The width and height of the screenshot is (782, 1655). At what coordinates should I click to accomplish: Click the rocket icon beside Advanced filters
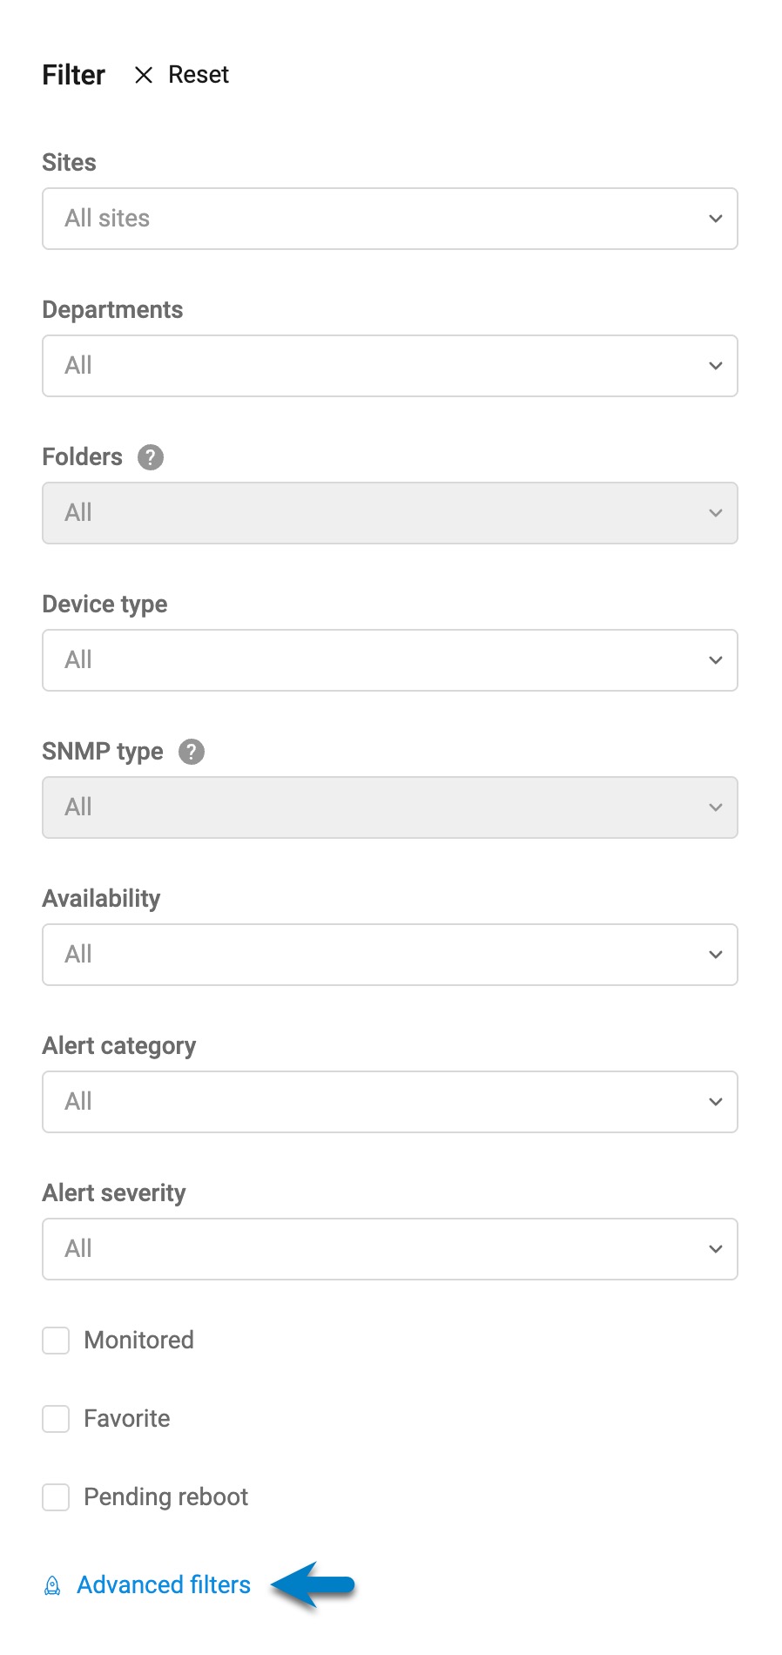(52, 1585)
